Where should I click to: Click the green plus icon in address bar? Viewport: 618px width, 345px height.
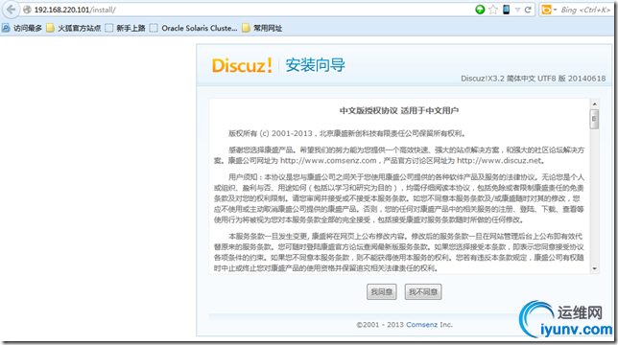[480, 10]
